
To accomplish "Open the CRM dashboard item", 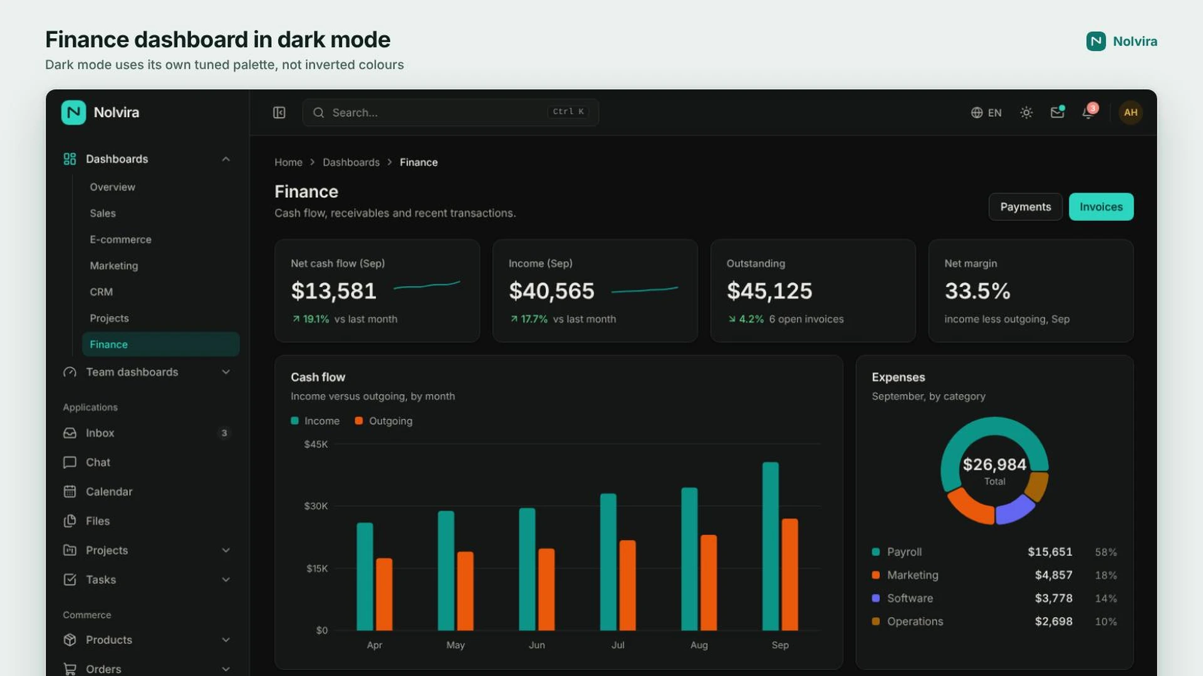I will pyautogui.click(x=160, y=292).
